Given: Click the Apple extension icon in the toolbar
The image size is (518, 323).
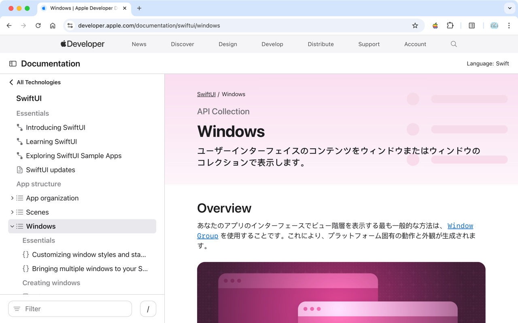Looking at the screenshot, I should 435,25.
